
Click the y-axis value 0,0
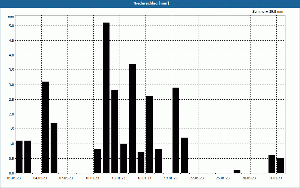tap(11, 173)
